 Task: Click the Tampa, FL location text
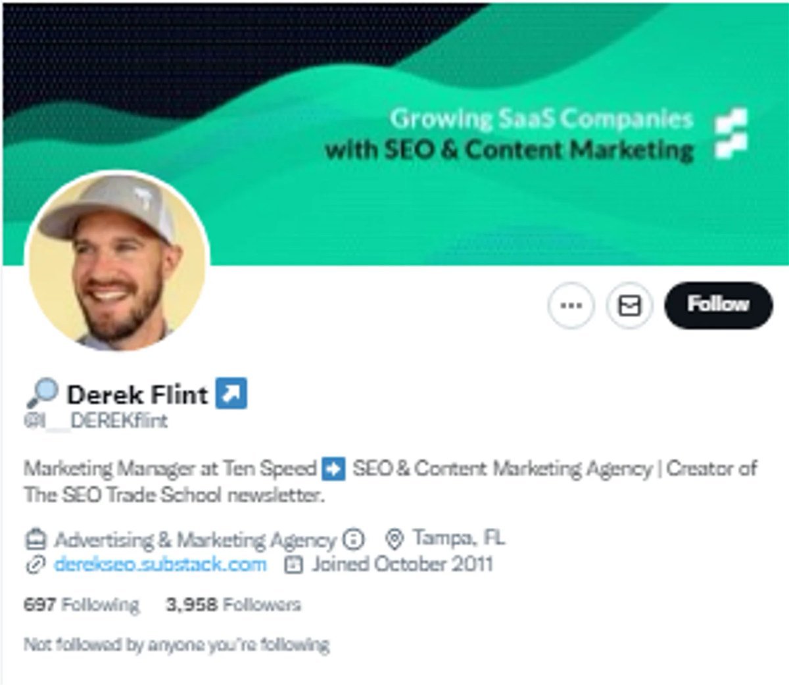[x=459, y=538]
